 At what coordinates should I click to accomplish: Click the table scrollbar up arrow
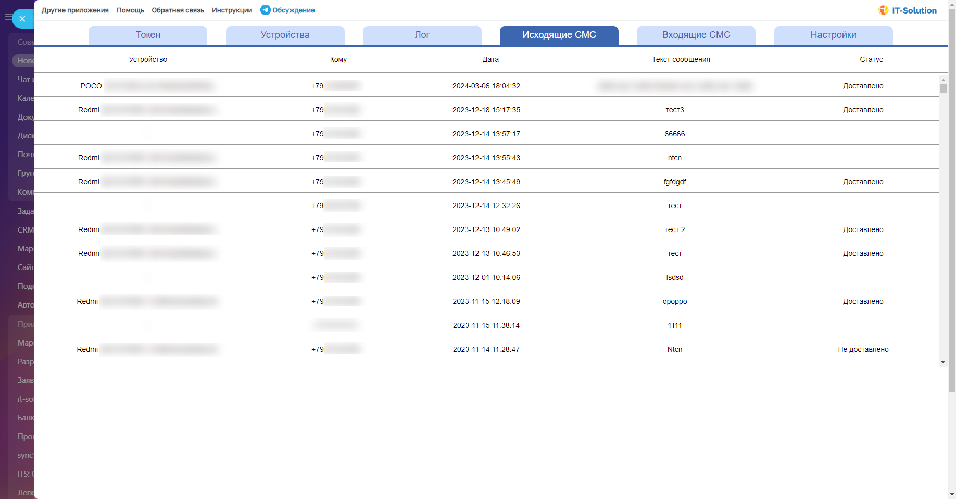click(943, 80)
